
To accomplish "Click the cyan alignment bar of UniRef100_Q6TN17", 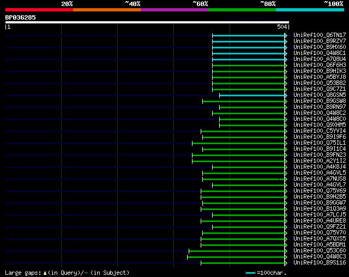I will tap(249, 35).
